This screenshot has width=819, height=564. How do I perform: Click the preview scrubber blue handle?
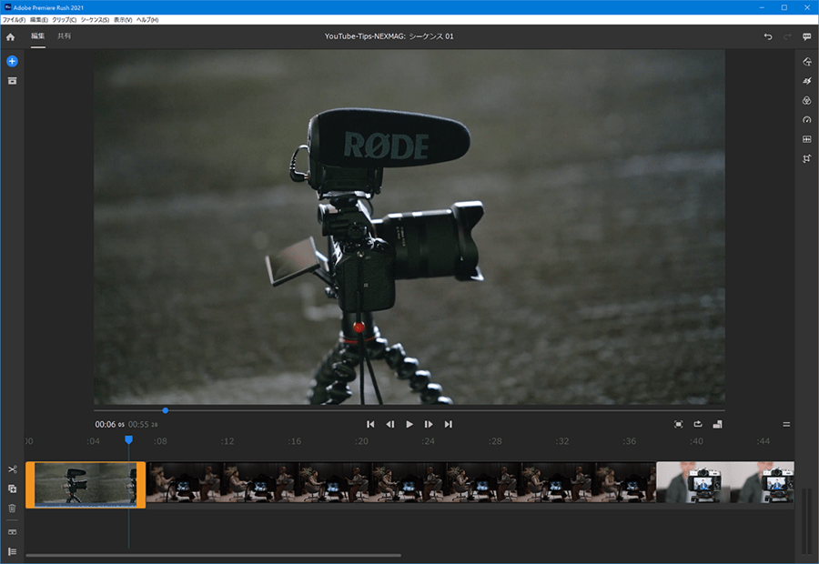165,410
